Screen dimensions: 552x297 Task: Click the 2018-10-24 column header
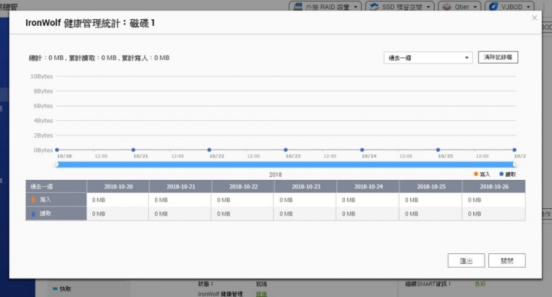[368, 187]
